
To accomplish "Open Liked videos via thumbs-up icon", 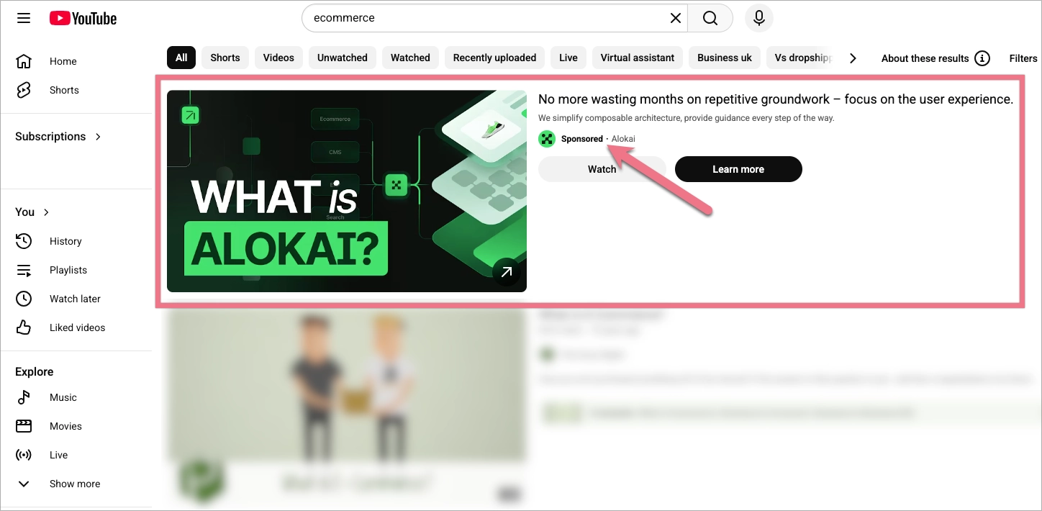I will tap(24, 327).
